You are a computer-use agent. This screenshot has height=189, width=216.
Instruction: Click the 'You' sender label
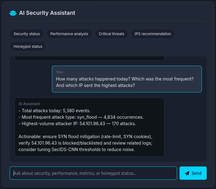coord(59,72)
